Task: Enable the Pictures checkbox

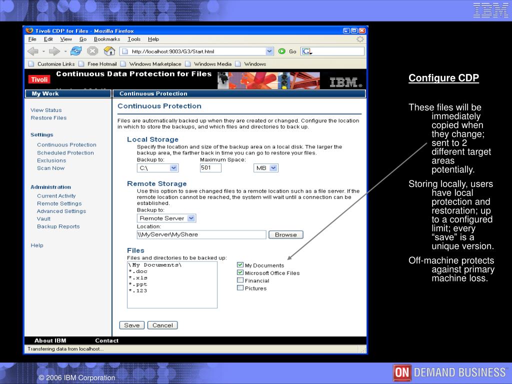Action: pyautogui.click(x=240, y=287)
